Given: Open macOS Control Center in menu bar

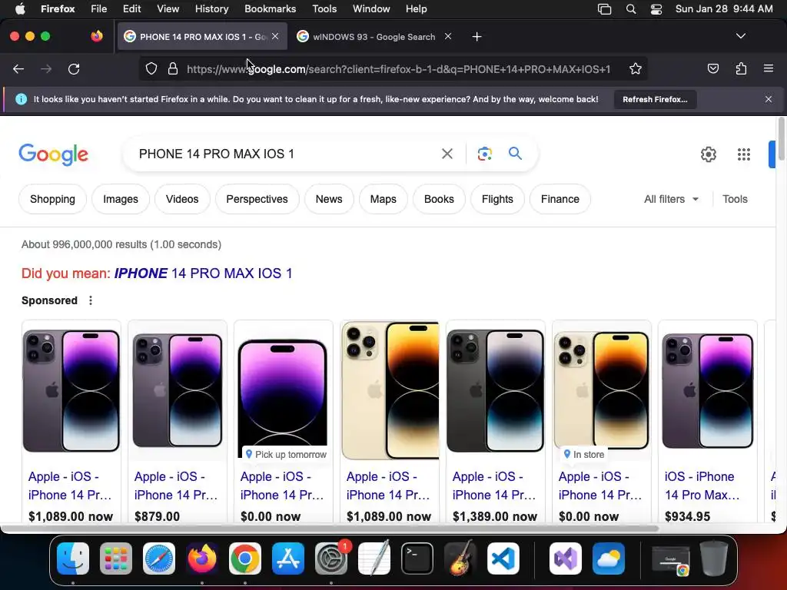Looking at the screenshot, I should pos(656,9).
